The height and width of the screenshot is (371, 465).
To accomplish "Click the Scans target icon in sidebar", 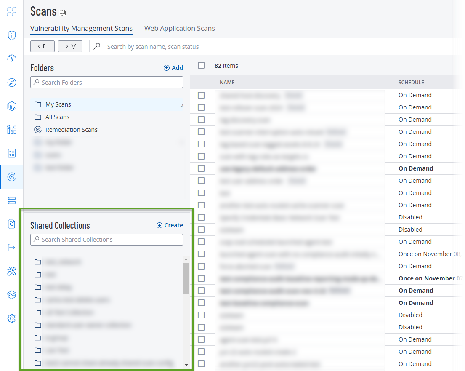I will tap(12, 177).
